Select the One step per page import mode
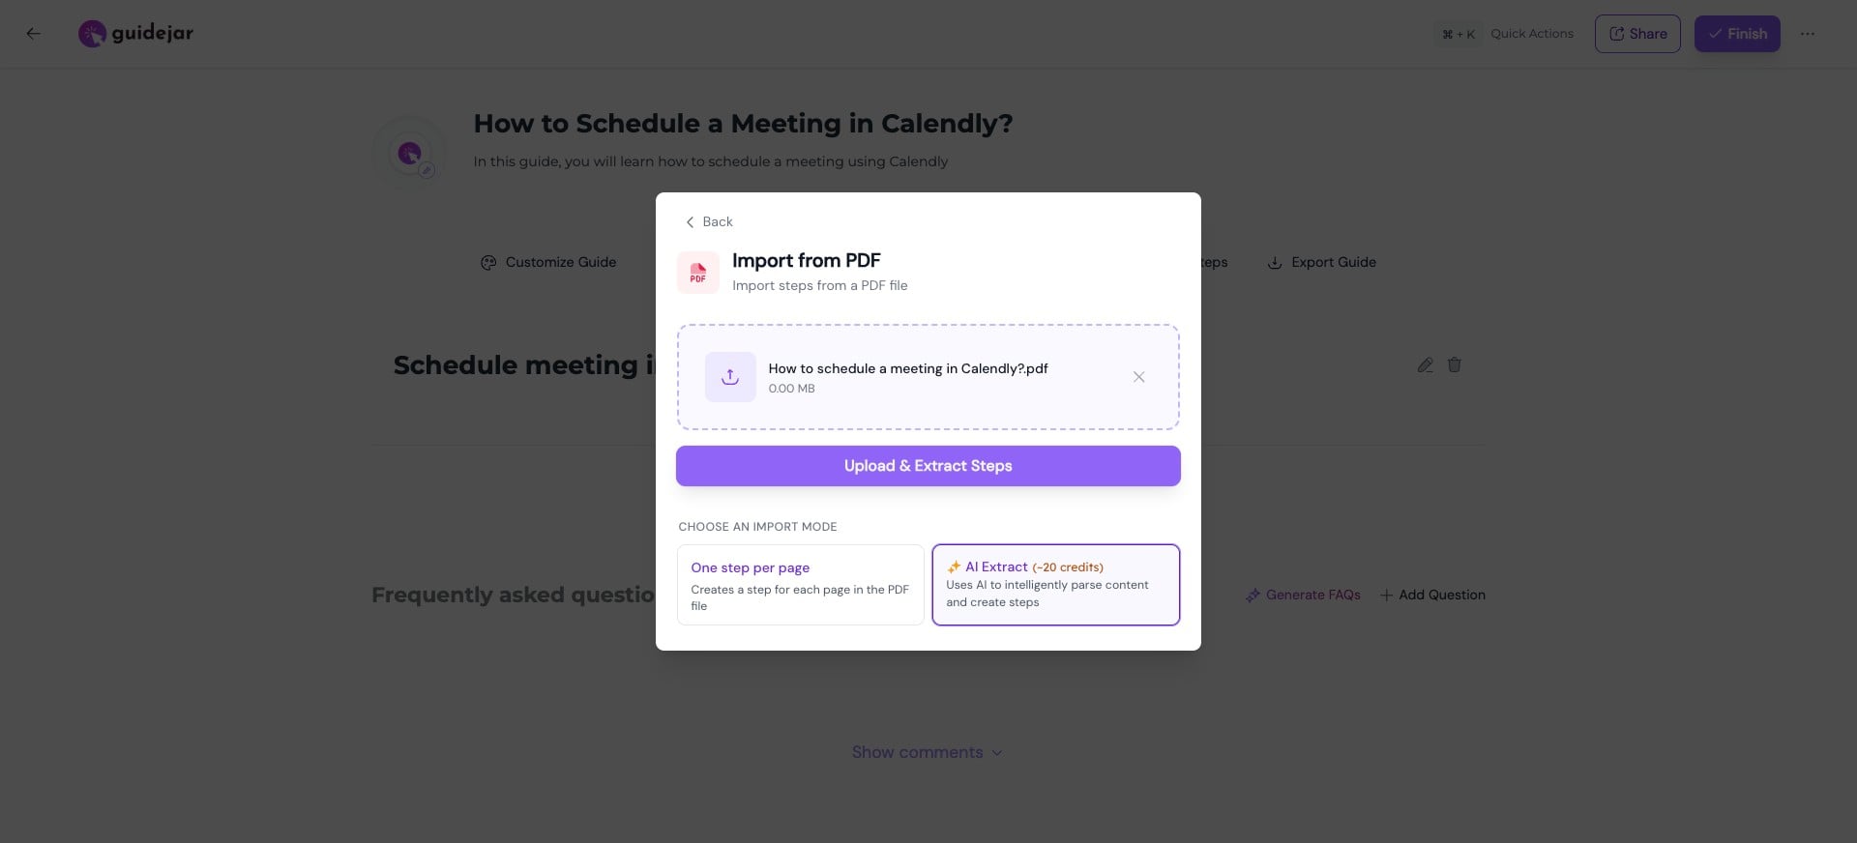1857x843 pixels. [800, 585]
